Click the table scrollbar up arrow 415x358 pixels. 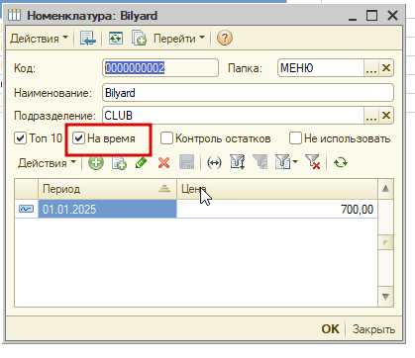coord(385,189)
